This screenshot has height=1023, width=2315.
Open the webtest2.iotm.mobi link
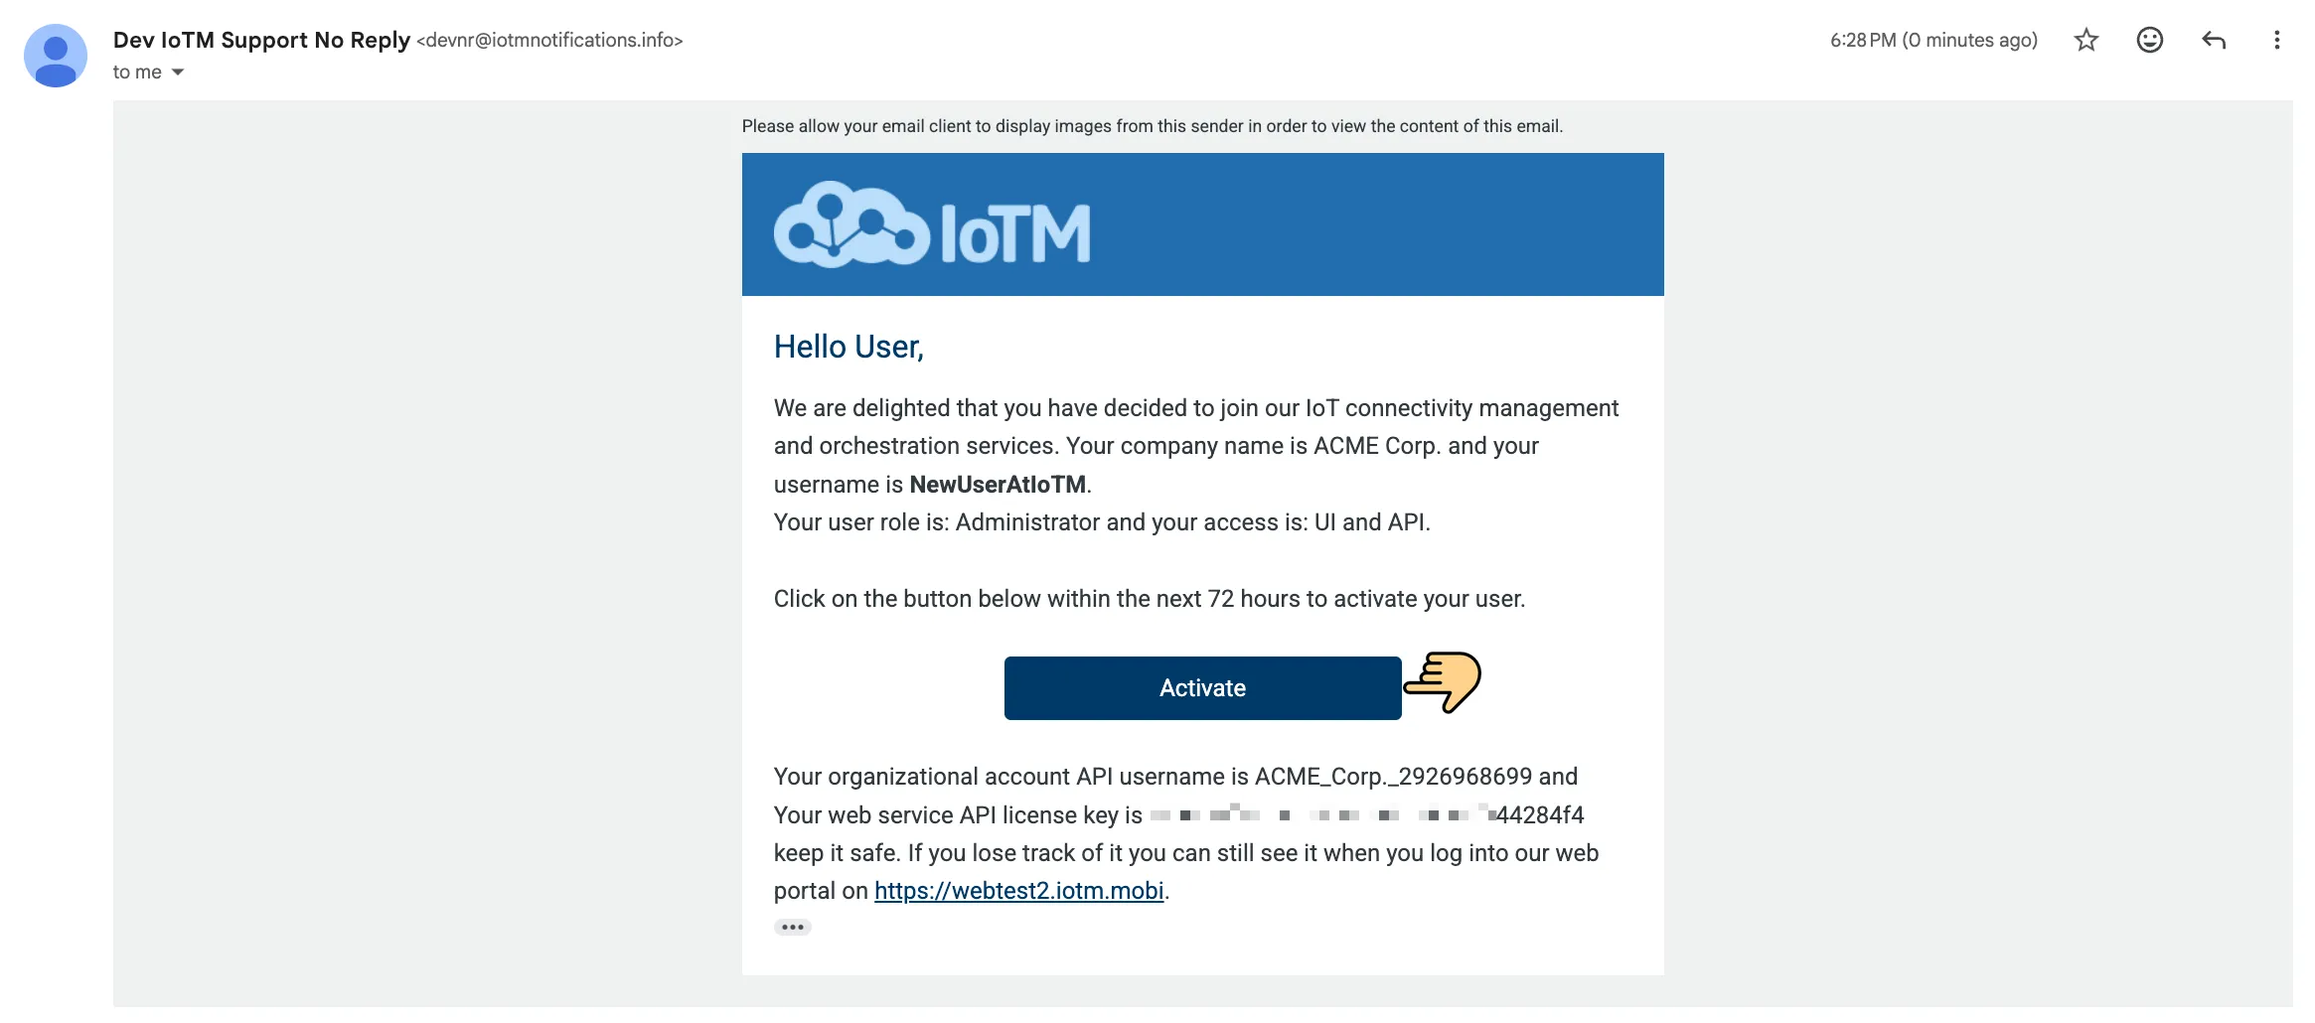click(x=1018, y=891)
